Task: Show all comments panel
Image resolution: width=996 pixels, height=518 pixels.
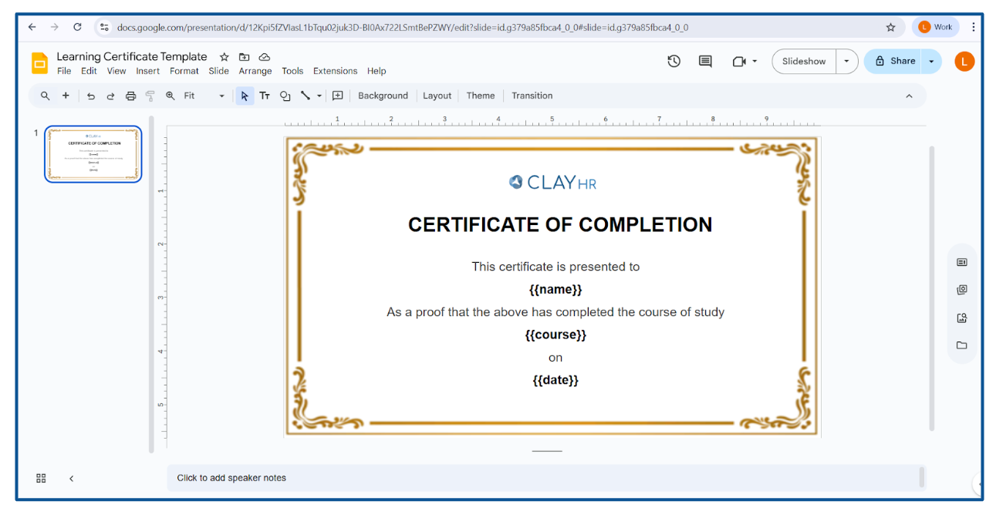Action: click(x=705, y=61)
